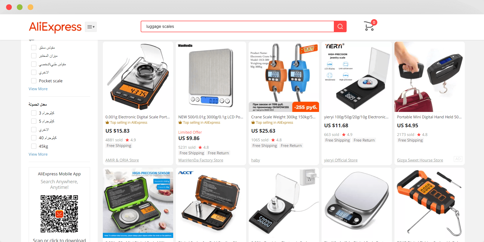
Task: Click the luggage scales search field
Action: [237, 27]
